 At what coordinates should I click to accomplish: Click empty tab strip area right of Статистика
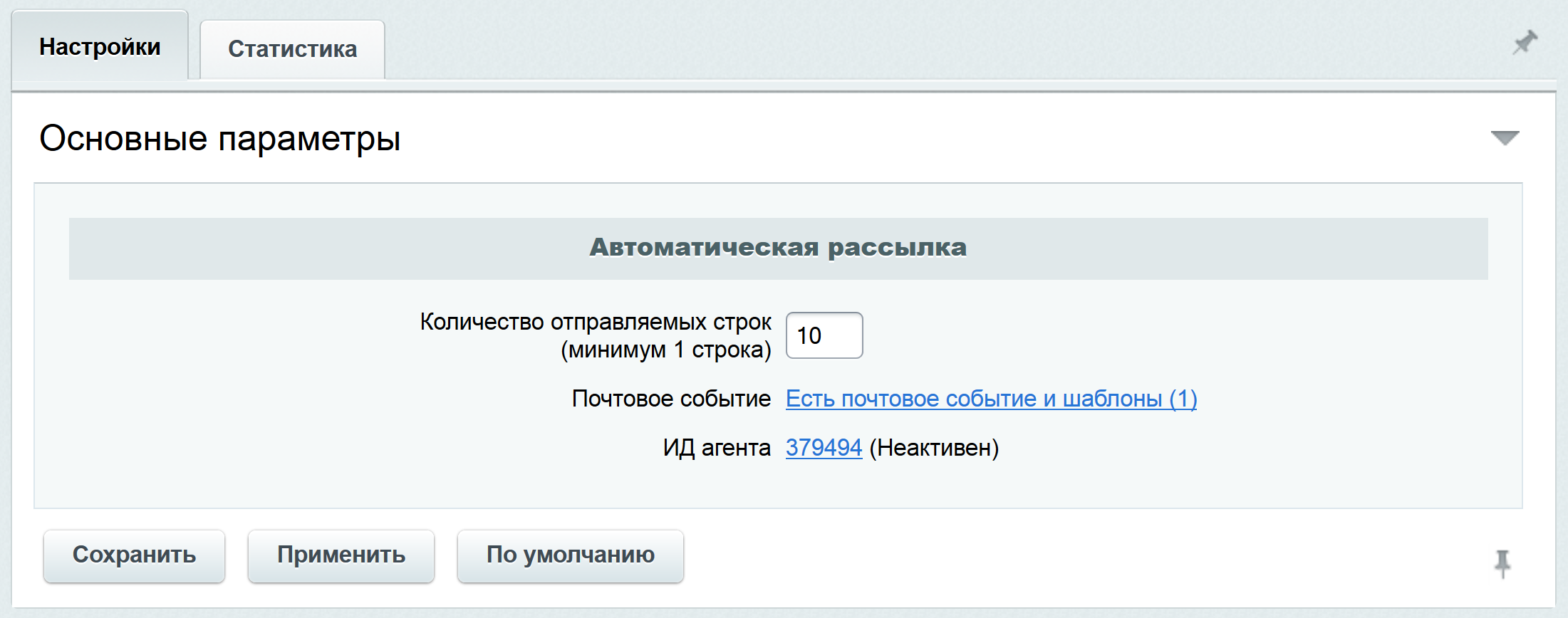[926, 50]
